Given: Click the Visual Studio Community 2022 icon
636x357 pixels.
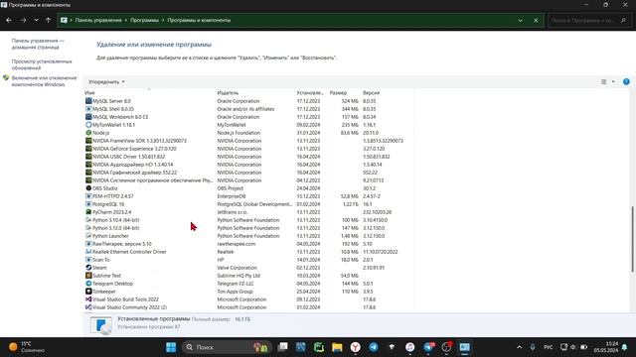Looking at the screenshot, I should pyautogui.click(x=88, y=307).
